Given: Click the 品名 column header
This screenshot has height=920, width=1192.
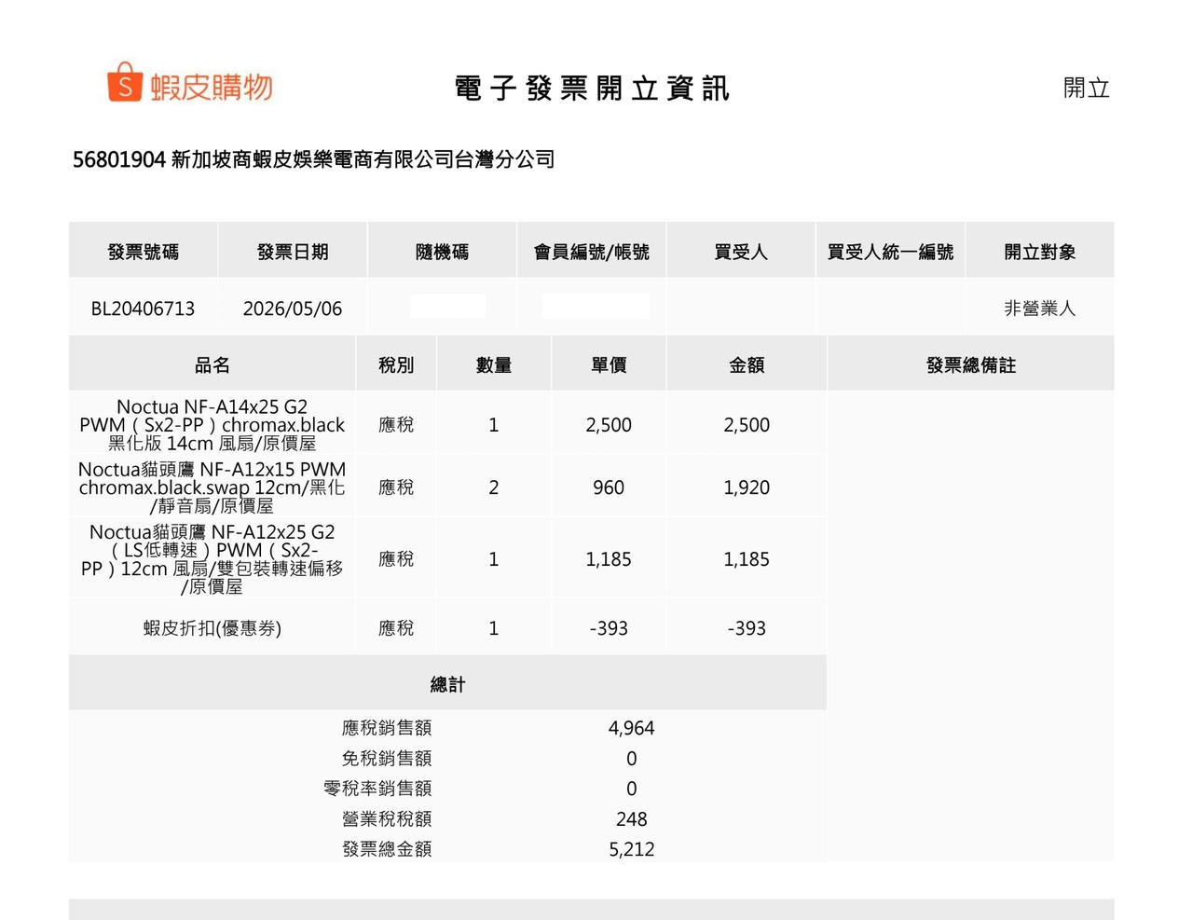Looking at the screenshot, I should 212,365.
